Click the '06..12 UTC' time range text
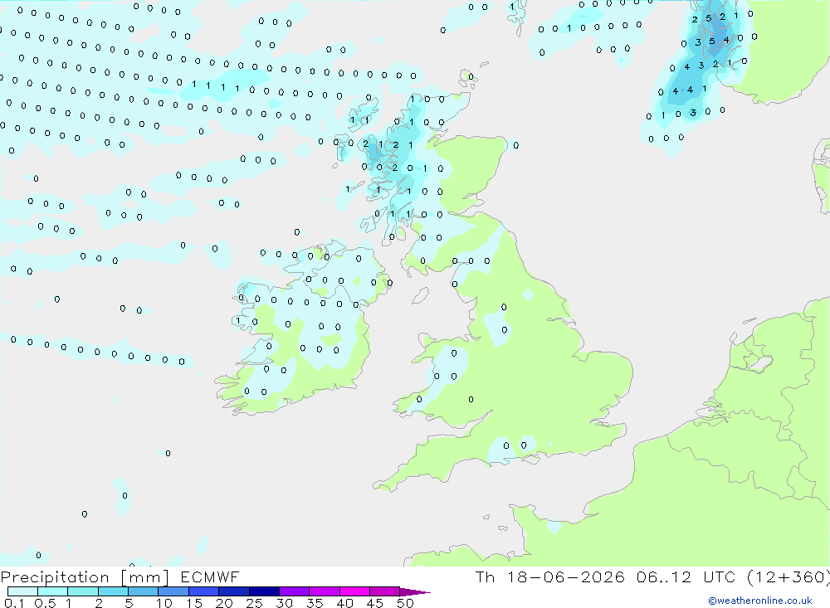 tap(686, 576)
